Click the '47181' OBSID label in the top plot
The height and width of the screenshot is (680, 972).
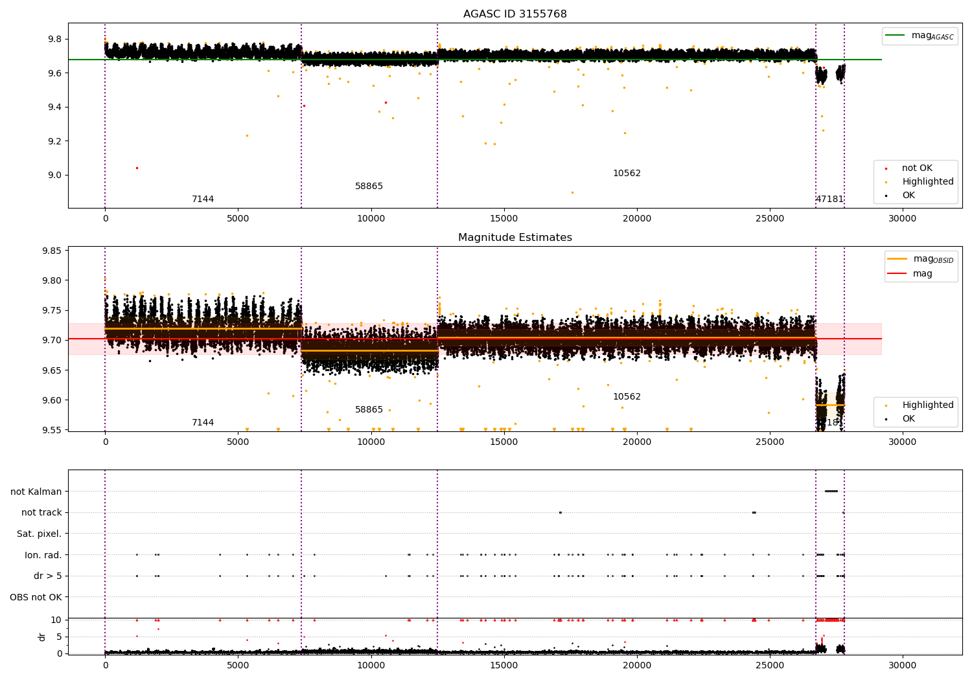(829, 199)
